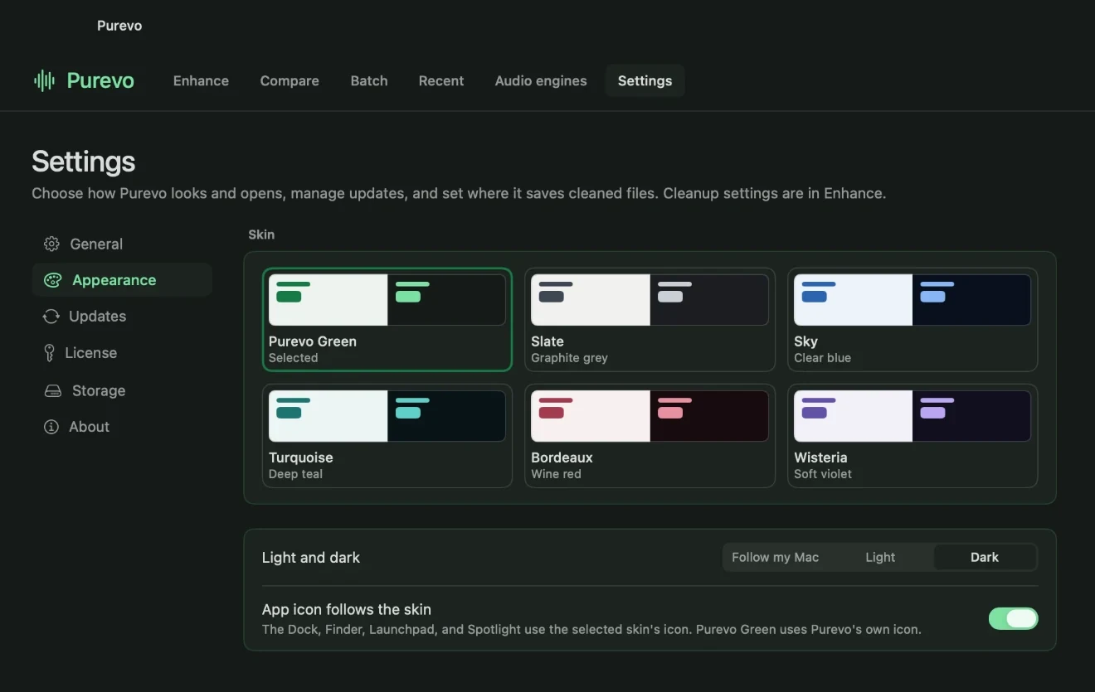1095x692 pixels.
Task: Set appearance to Follow my Mac
Action: (x=776, y=558)
